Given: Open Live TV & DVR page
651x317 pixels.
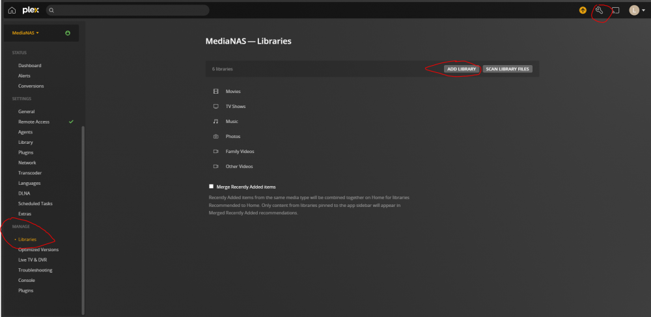Looking at the screenshot, I should tap(33, 260).
